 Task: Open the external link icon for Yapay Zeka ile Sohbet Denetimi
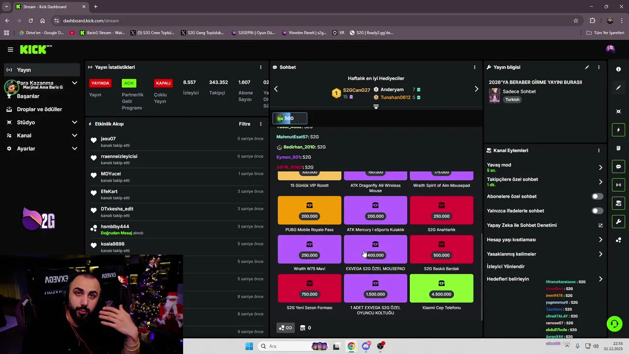(x=600, y=225)
